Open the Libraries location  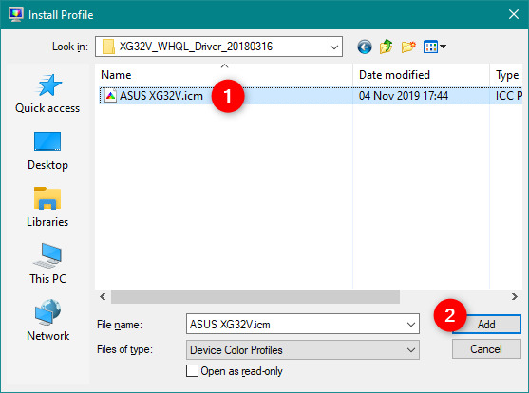47,208
